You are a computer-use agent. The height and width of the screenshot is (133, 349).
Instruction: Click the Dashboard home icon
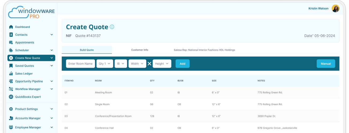[x=11, y=27]
